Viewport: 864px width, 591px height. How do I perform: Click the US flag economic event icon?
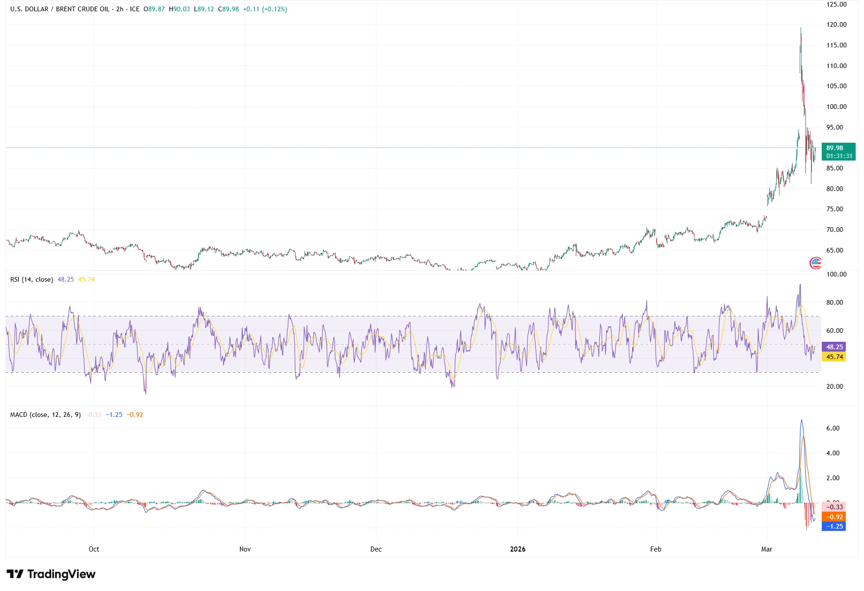coord(816,263)
